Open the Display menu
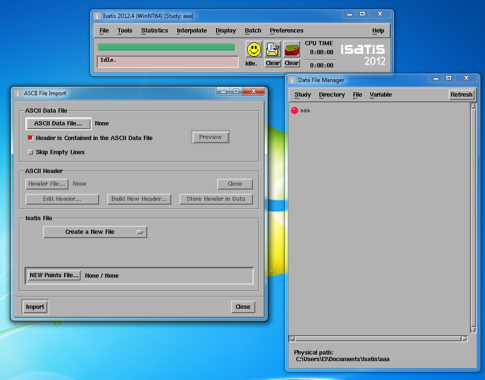 pyautogui.click(x=226, y=31)
